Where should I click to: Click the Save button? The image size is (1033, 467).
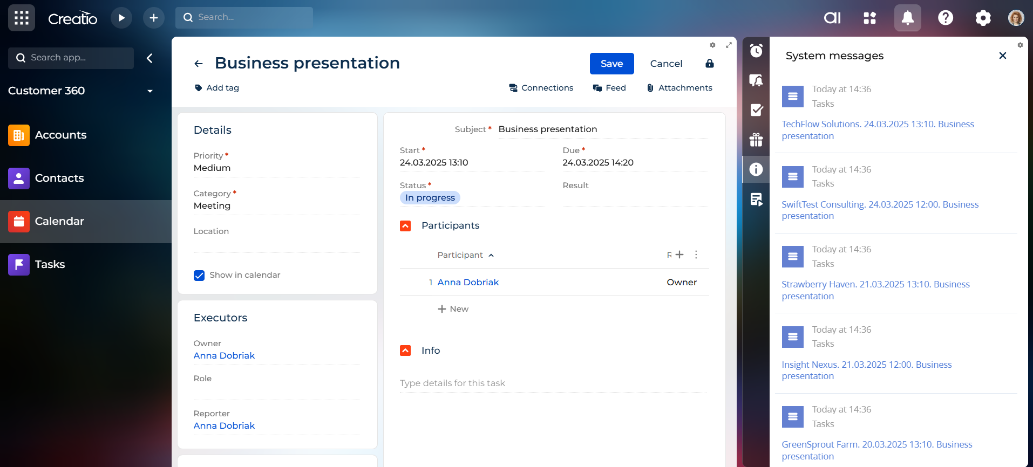click(x=611, y=64)
